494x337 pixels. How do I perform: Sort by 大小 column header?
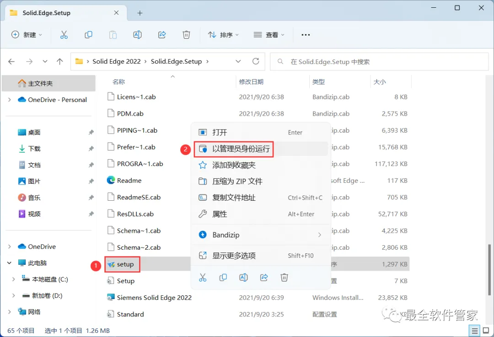tap(380, 82)
